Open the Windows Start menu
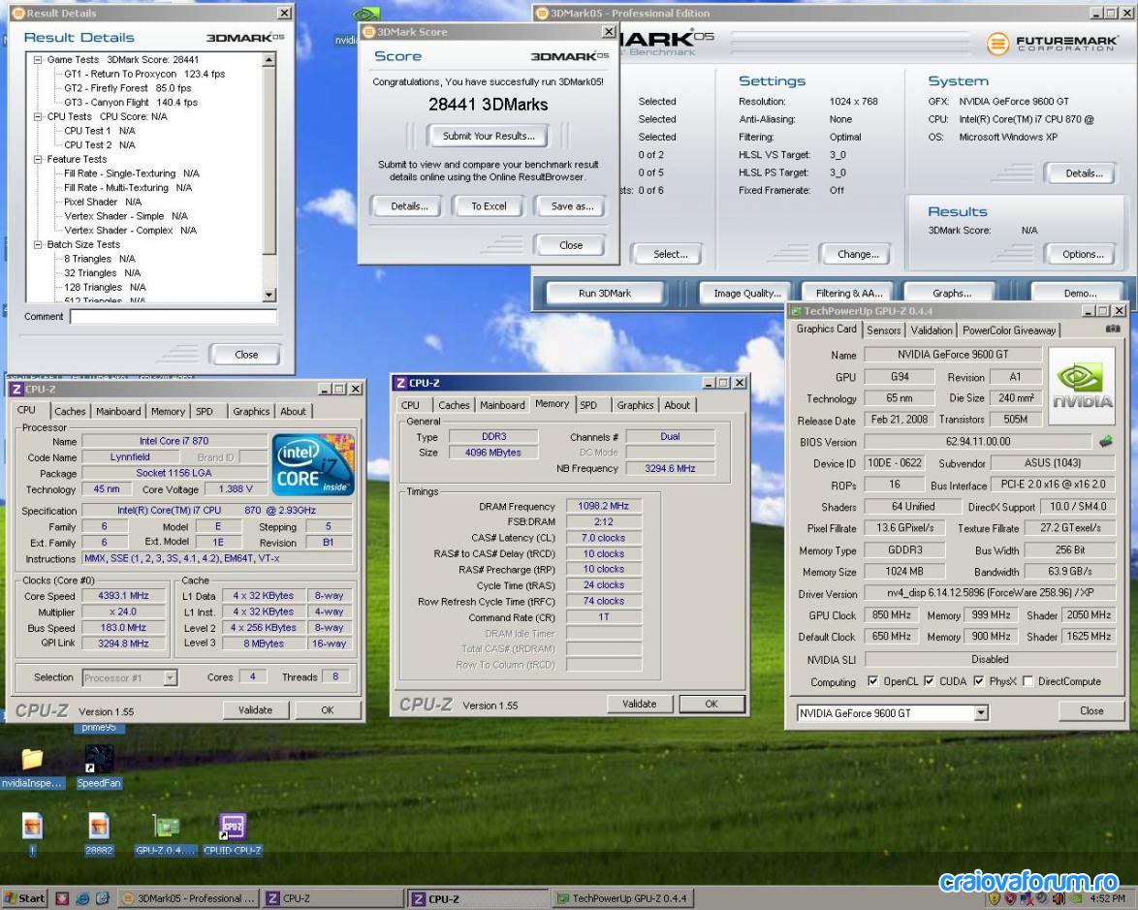 point(24,898)
